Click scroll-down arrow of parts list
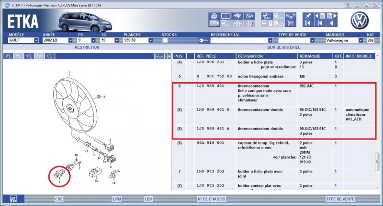The image size is (383, 206). 378,187
